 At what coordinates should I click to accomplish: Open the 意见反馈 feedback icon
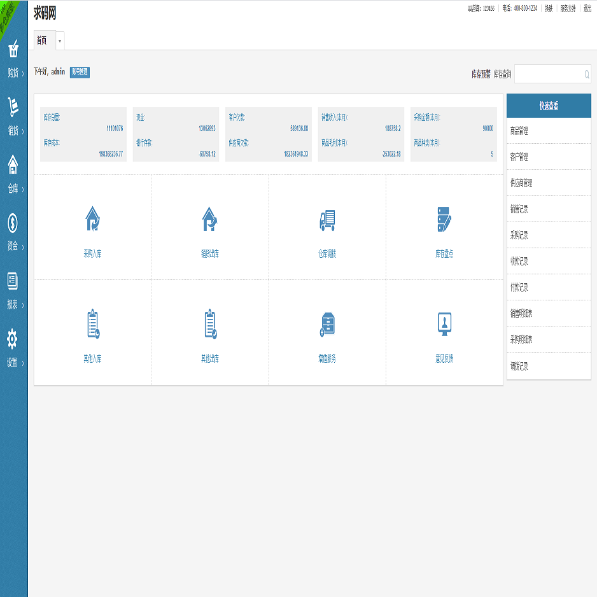pyautogui.click(x=444, y=324)
